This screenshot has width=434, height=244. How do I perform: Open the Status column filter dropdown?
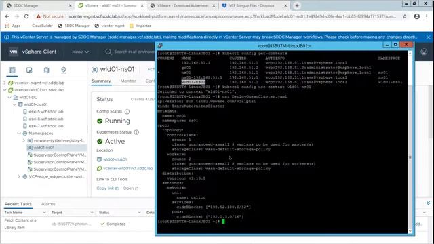tap(139, 213)
